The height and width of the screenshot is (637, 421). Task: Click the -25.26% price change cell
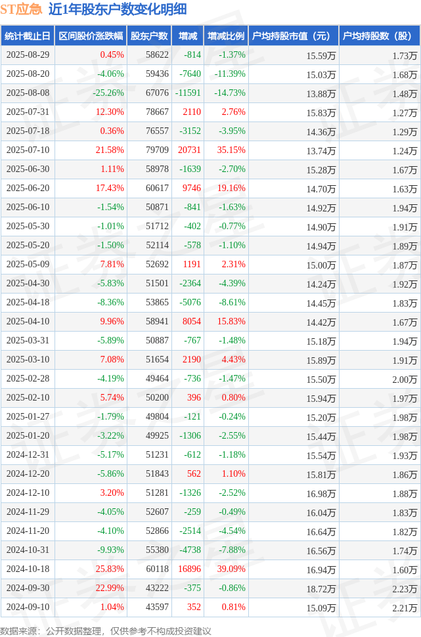(91, 93)
